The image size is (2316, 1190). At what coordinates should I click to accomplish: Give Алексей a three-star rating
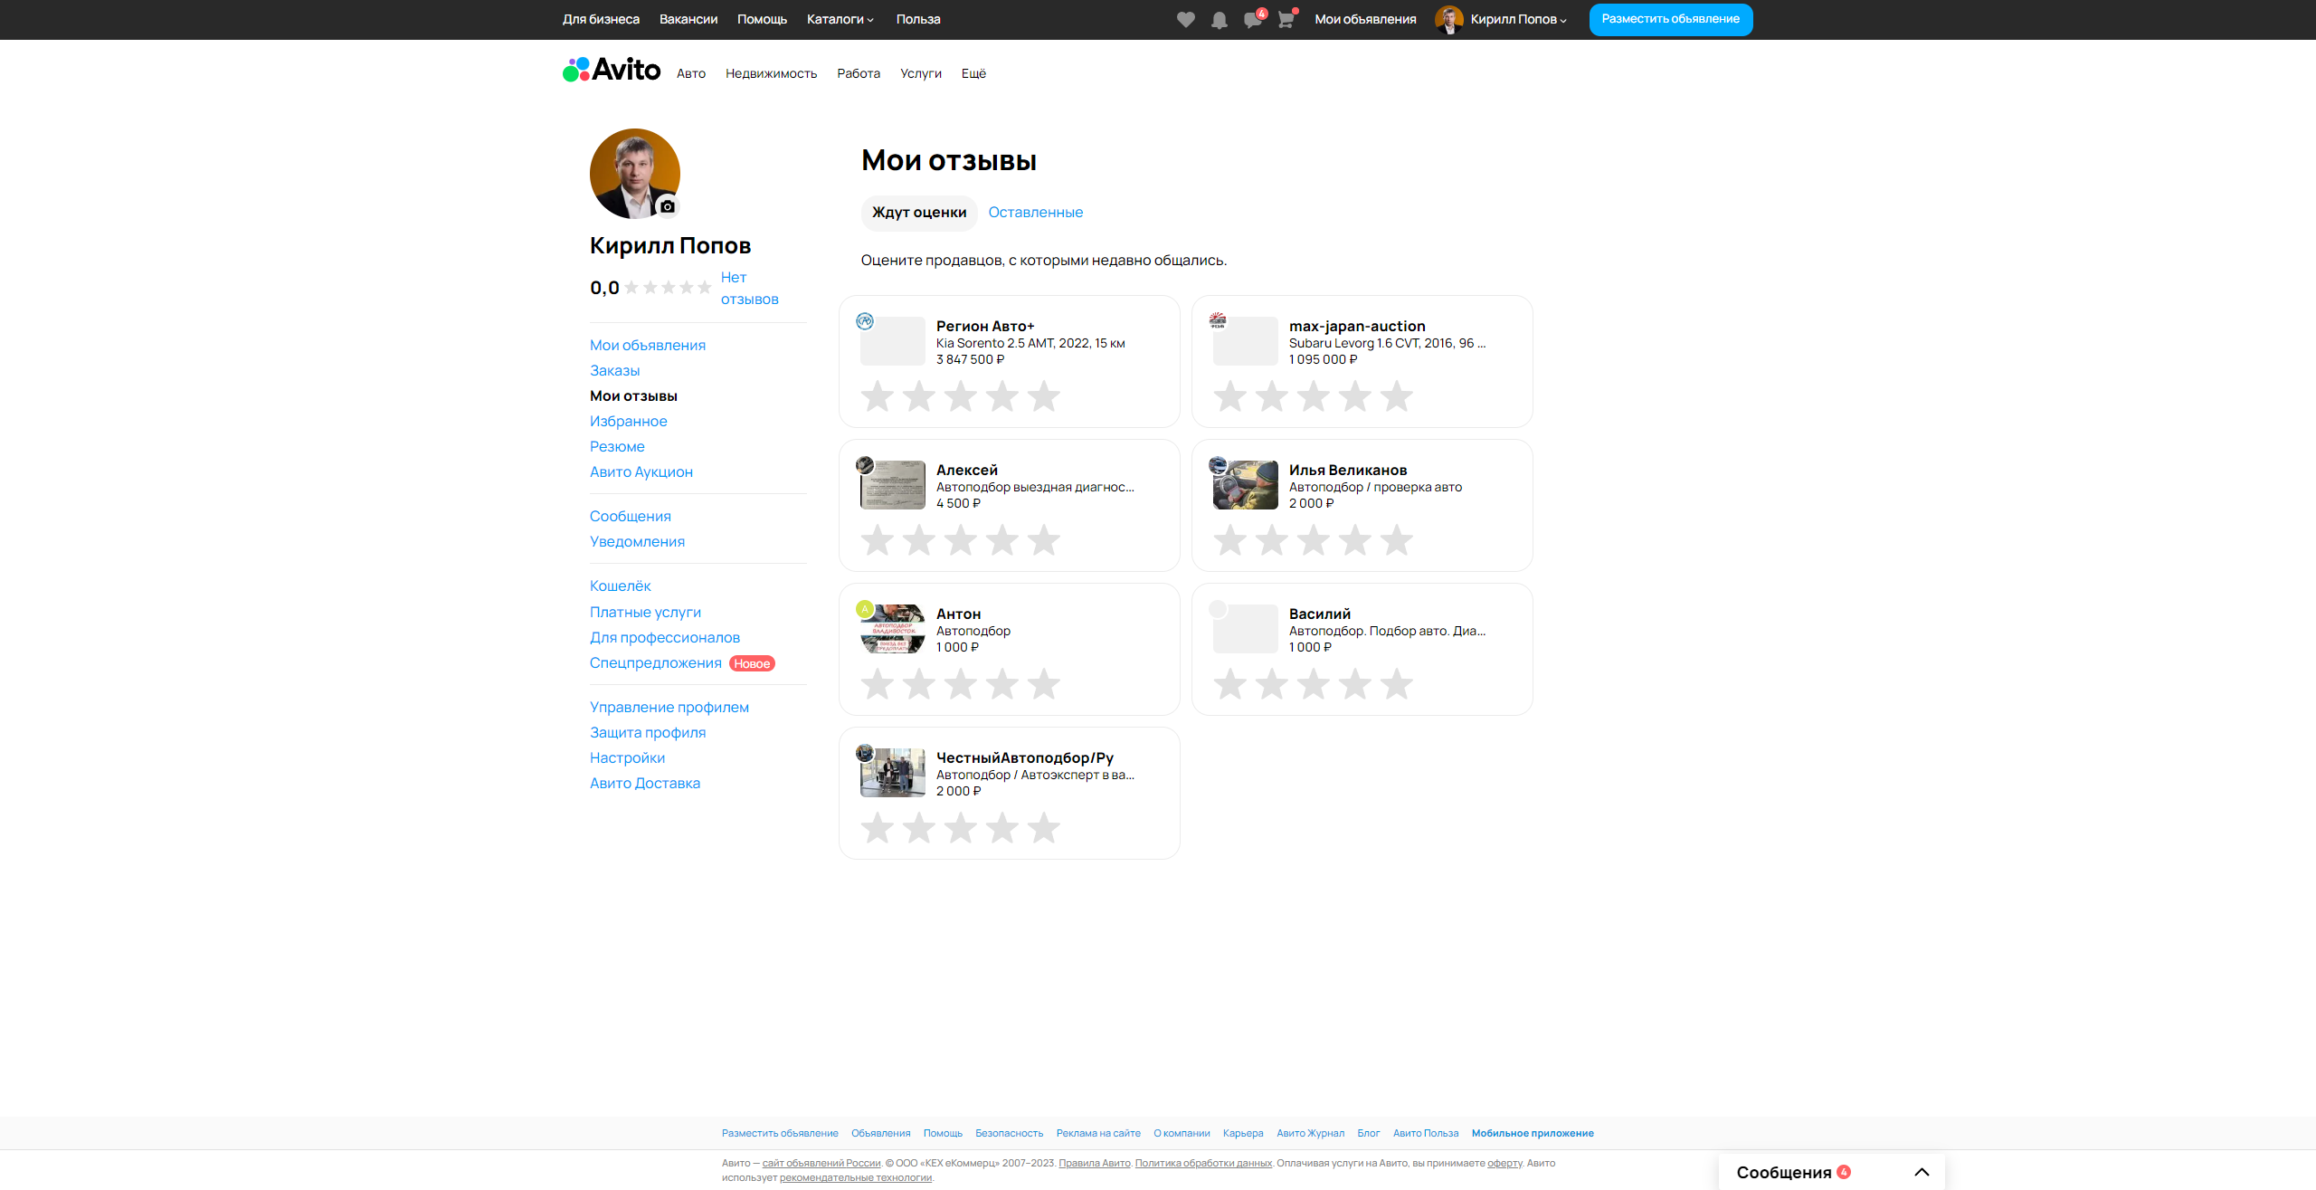coord(961,540)
